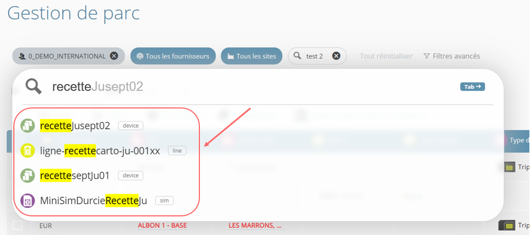Click the Tab autocomplete badge
Viewport: 531px width, 235px height.
pyautogui.click(x=472, y=87)
